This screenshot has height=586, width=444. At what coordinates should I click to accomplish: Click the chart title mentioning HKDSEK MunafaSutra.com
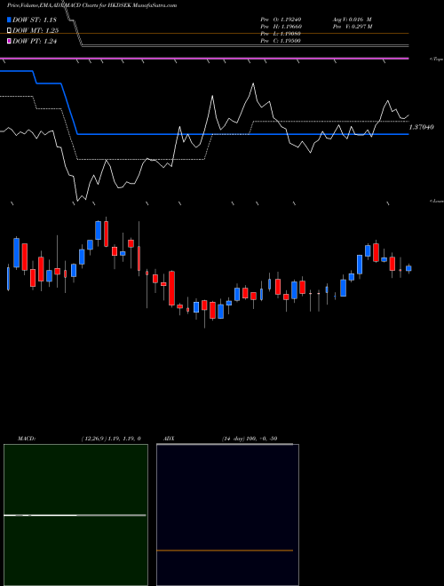click(92, 5)
